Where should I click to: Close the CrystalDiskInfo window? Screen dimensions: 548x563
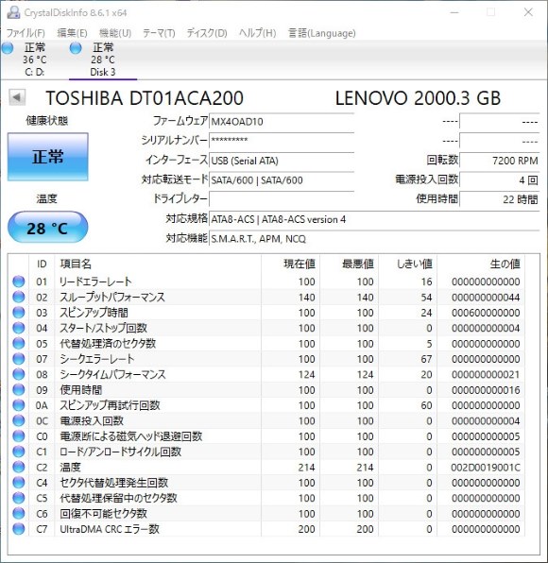coord(528,12)
